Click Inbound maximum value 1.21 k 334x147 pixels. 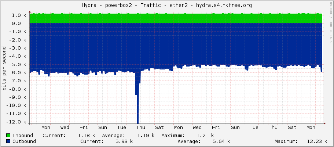[205, 135]
